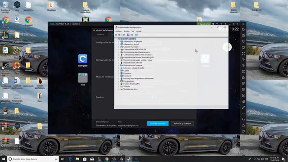Screen dimensions: 288x162
Task: Select Dispositivos de juego, sonido y vídeo
Action: coord(138,60)
